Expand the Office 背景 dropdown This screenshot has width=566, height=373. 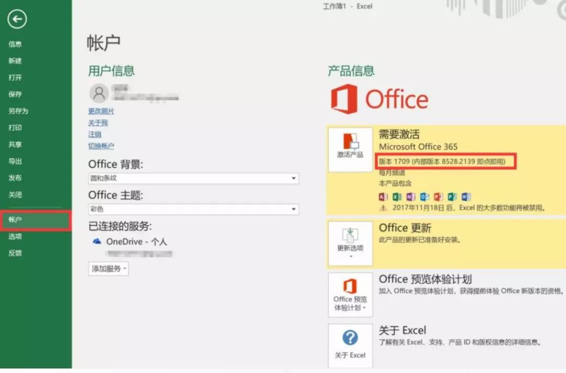tap(293, 179)
